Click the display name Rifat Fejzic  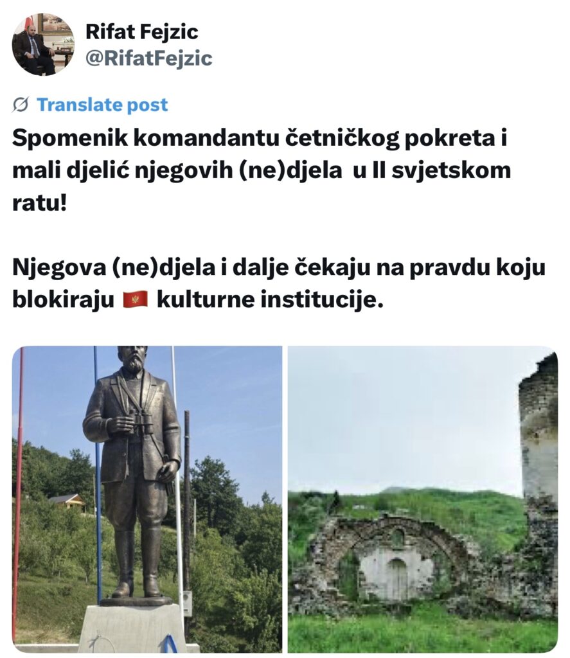142,32
